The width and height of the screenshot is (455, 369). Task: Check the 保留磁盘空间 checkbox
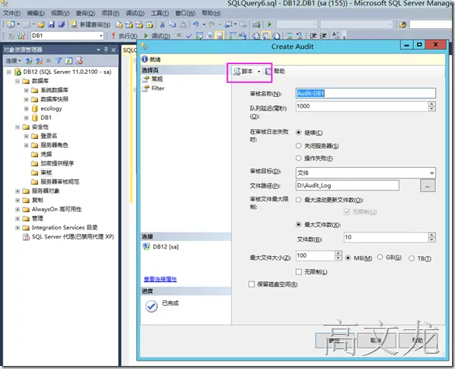[x=252, y=284]
